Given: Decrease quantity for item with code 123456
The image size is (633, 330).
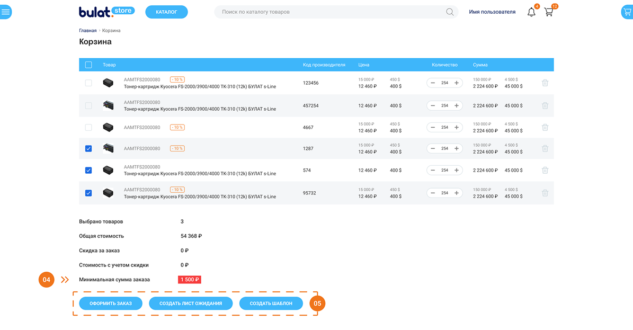Looking at the screenshot, I should point(433,83).
